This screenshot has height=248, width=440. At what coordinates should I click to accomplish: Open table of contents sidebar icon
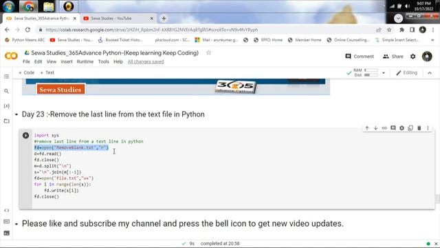pyautogui.click(x=6, y=76)
